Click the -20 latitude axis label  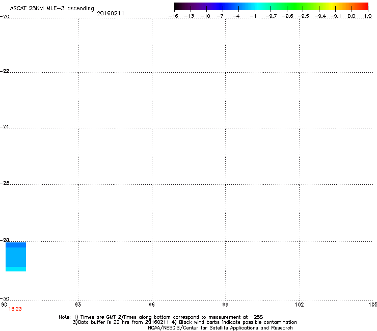point(5,17)
